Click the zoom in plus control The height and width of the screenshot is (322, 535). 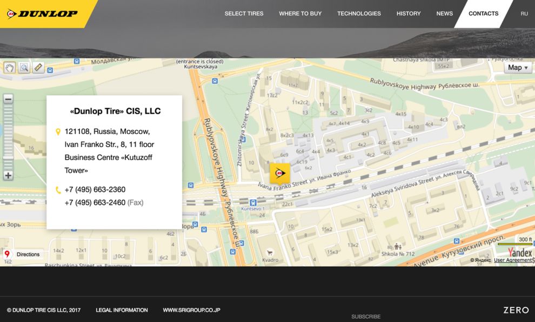pos(8,175)
